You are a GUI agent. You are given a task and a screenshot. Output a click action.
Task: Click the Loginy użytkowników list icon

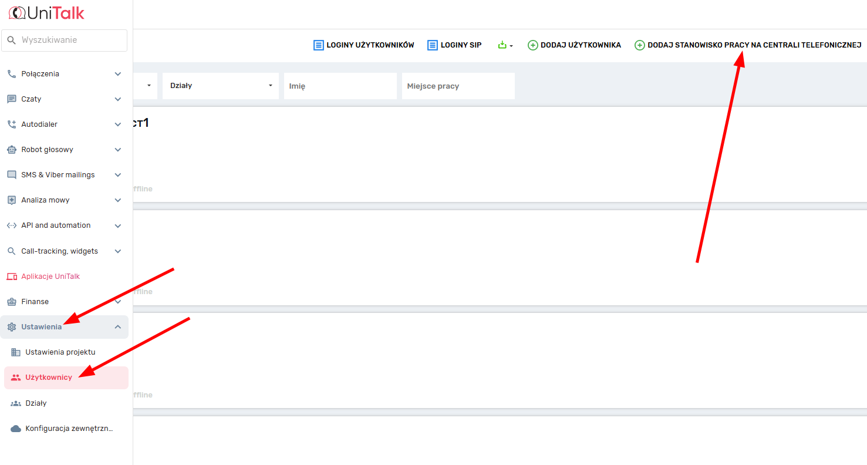pyautogui.click(x=319, y=45)
